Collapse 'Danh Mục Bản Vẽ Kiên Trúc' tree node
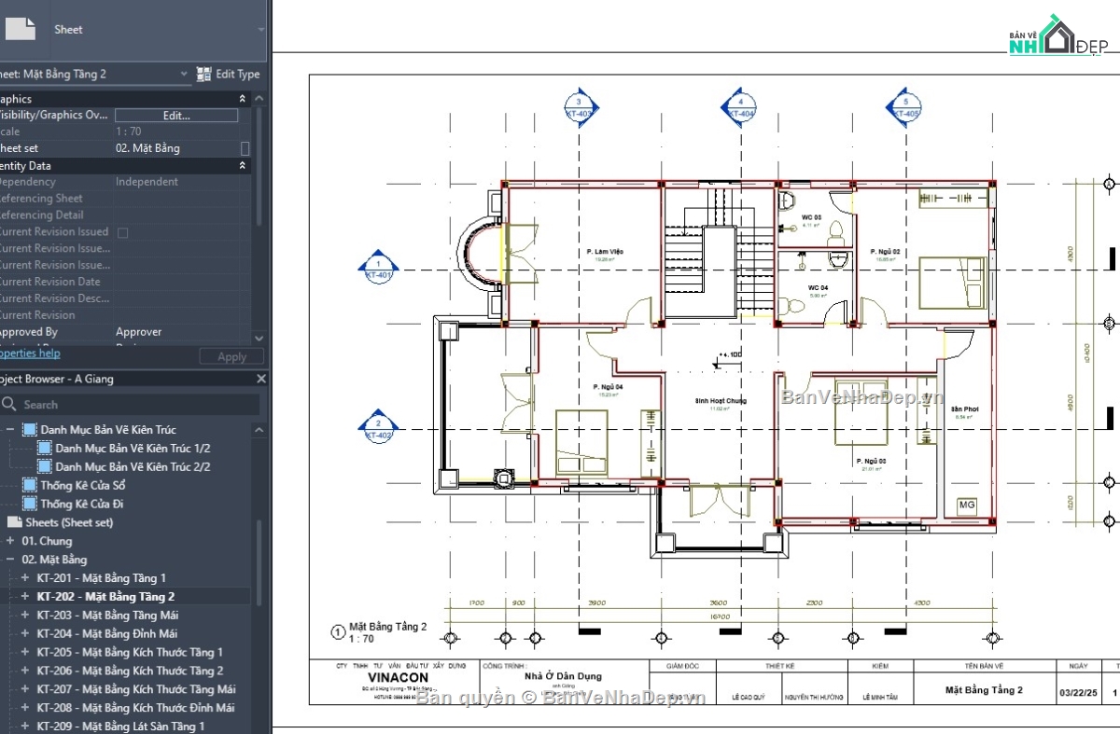Image resolution: width=1120 pixels, height=734 pixels. [x=10, y=430]
